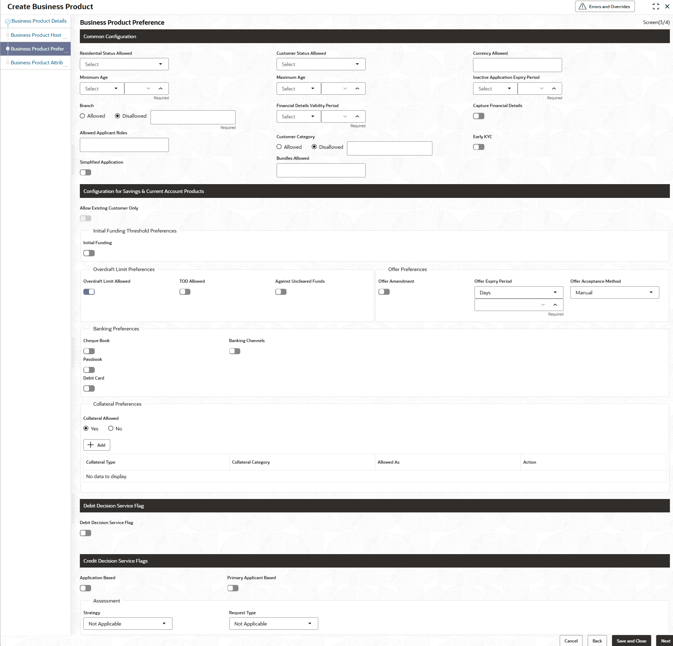Decrease the Offer Expiry Period value
The height and width of the screenshot is (646, 673).
543,305
